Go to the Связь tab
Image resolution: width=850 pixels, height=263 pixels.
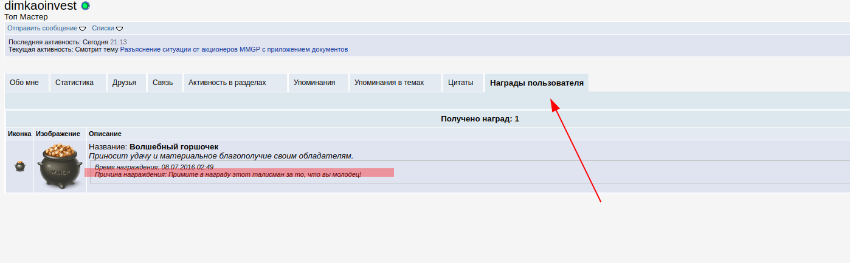click(164, 83)
